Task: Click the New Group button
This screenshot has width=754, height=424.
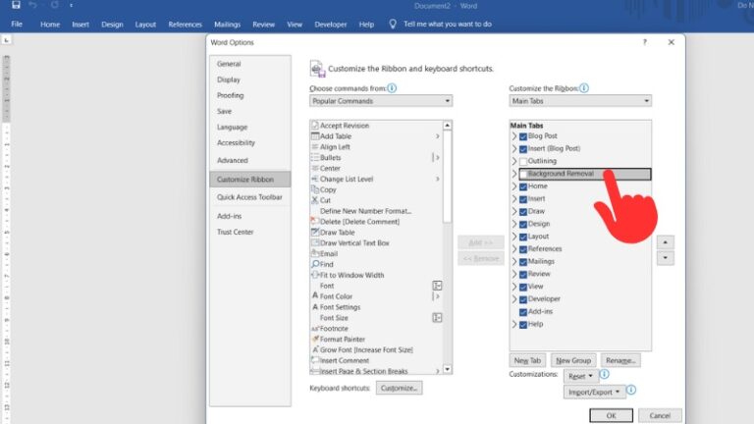Action: pyautogui.click(x=573, y=360)
